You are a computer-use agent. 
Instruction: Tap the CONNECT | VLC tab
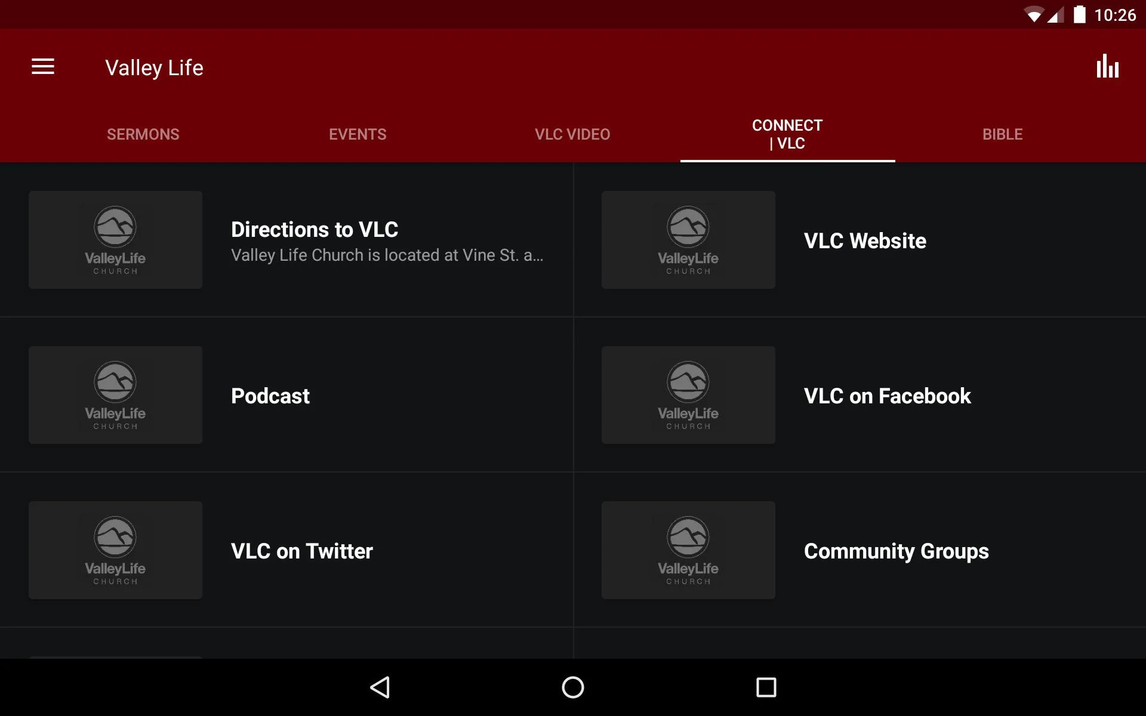coord(787,134)
